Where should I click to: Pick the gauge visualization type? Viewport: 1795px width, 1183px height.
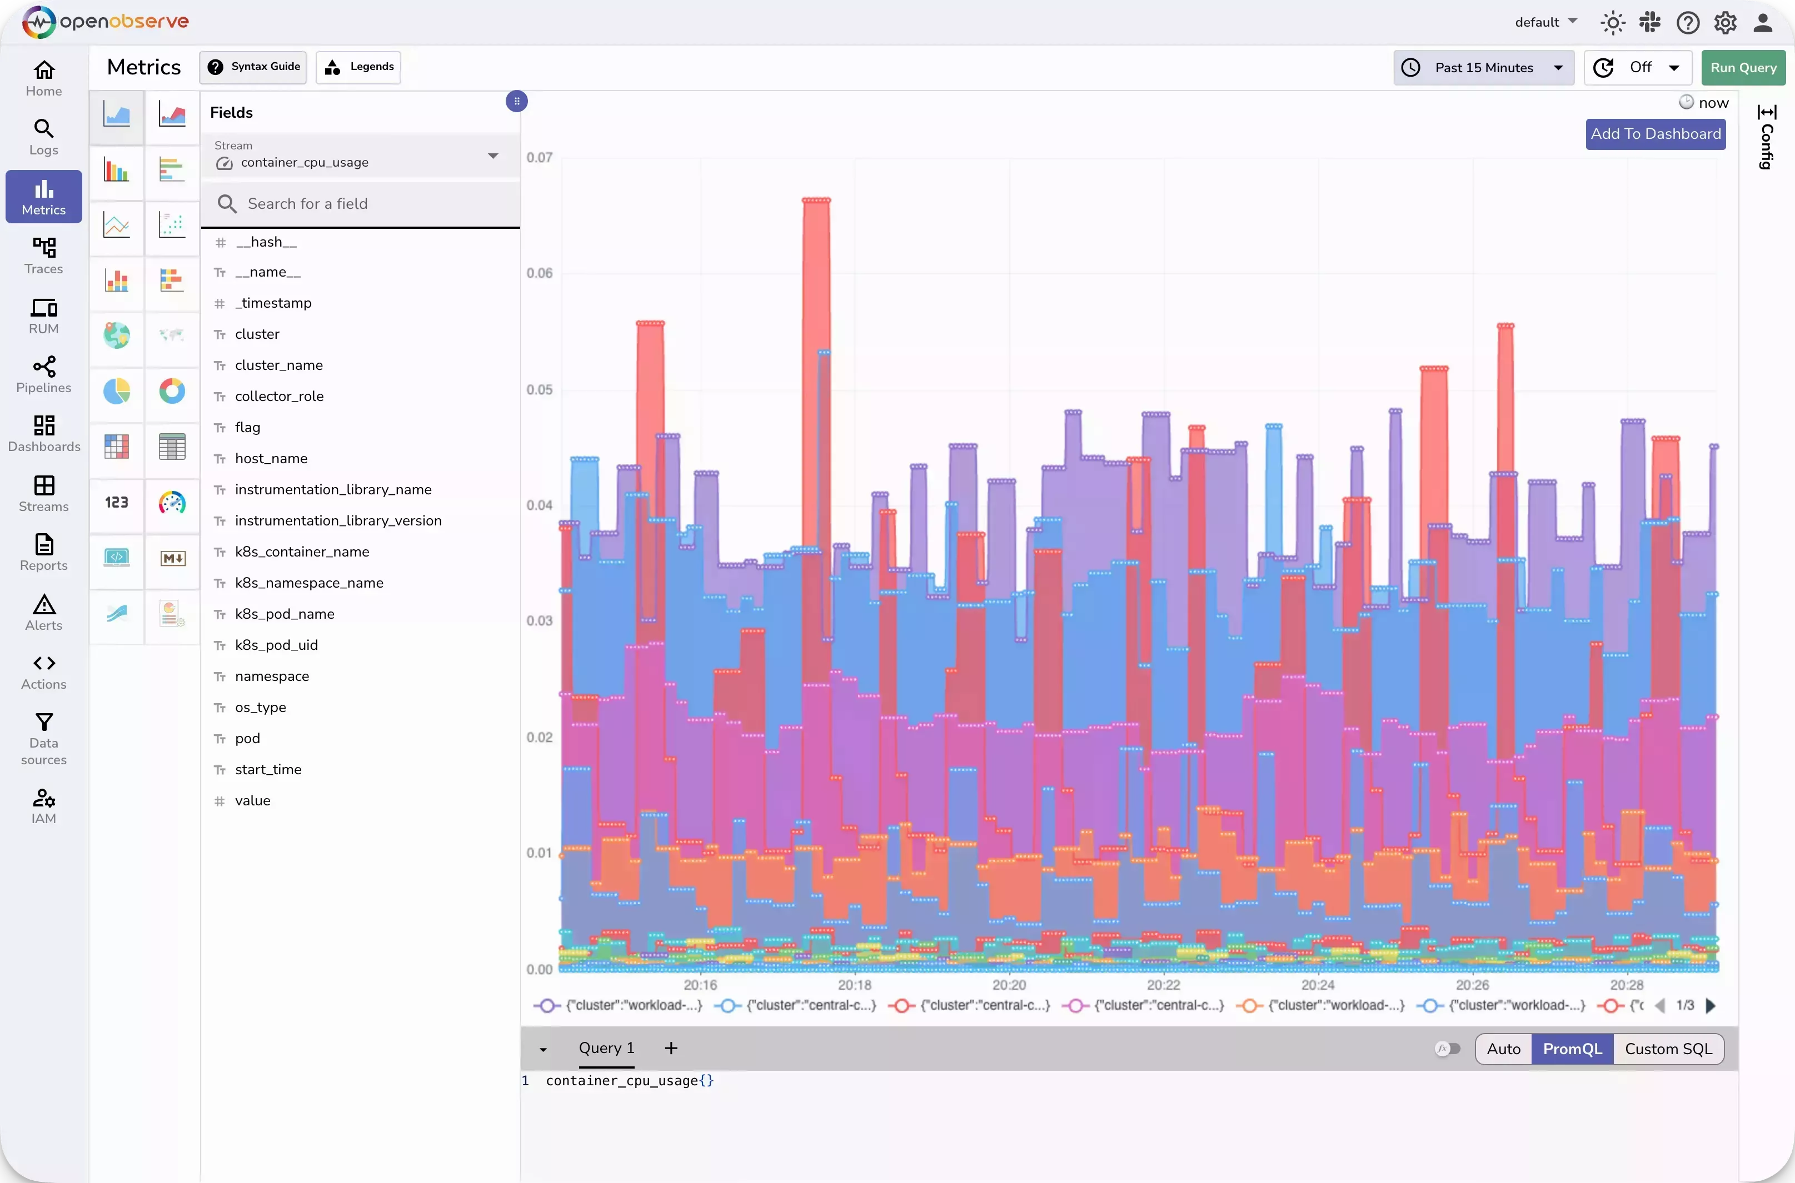172,502
